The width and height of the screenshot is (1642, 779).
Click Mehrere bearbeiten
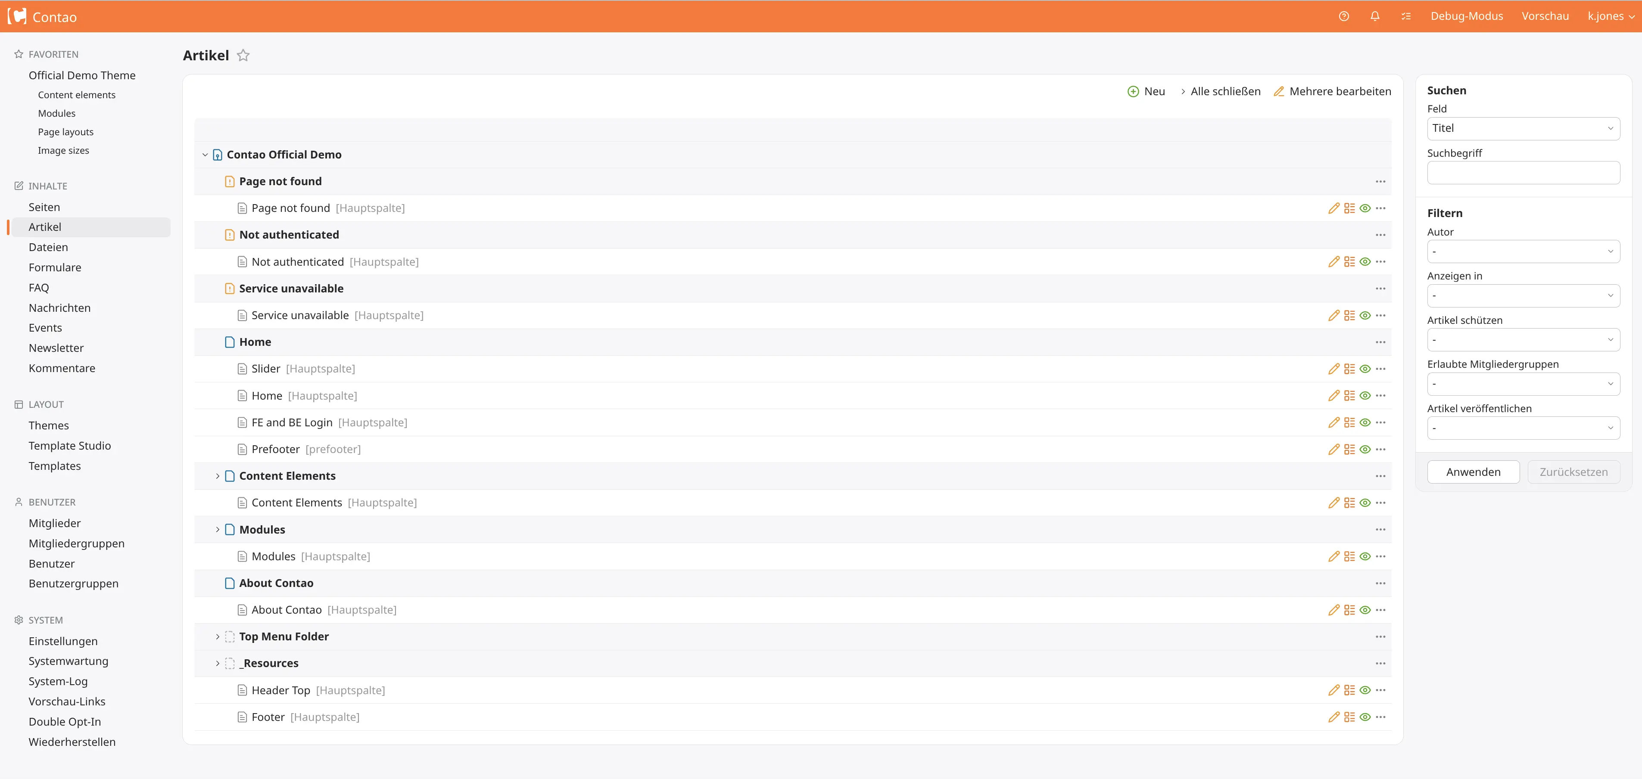click(1332, 91)
